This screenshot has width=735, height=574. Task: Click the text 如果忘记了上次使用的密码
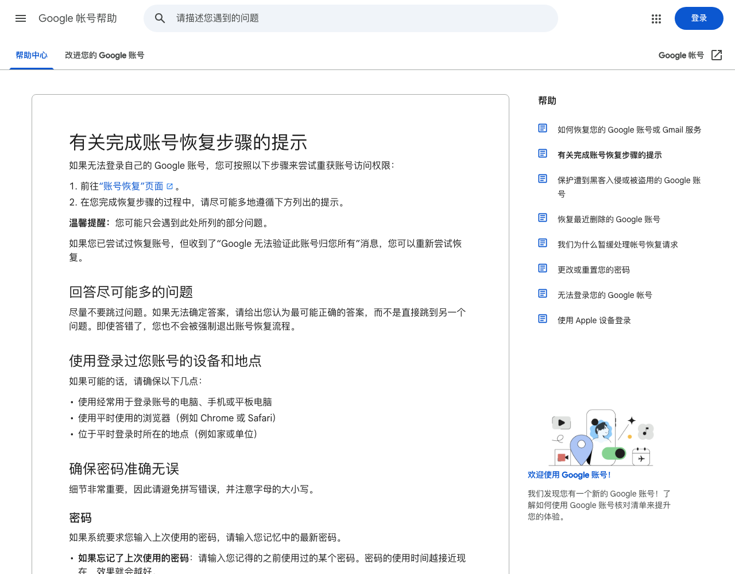[x=134, y=558]
